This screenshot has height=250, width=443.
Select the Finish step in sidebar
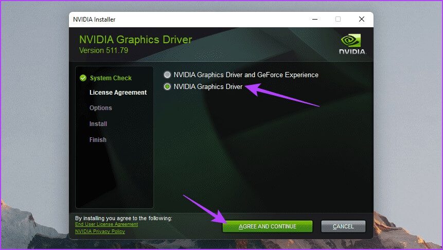tap(98, 139)
